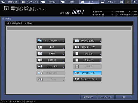138x103 pixels.
Task: Click the ブック連写 book icon
Action: [x=40, y=66]
